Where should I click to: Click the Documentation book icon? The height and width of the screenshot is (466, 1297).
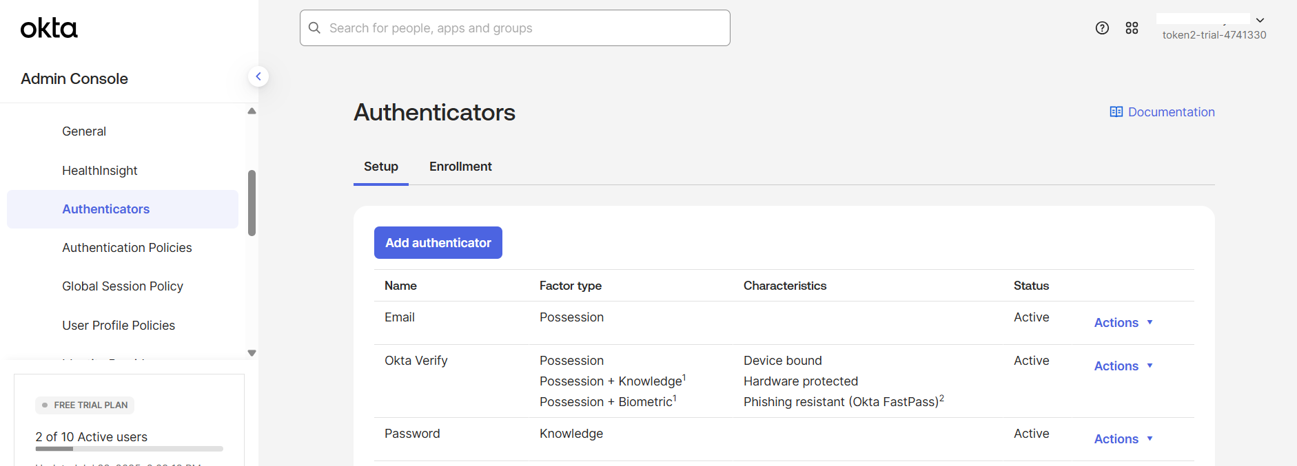tap(1116, 112)
